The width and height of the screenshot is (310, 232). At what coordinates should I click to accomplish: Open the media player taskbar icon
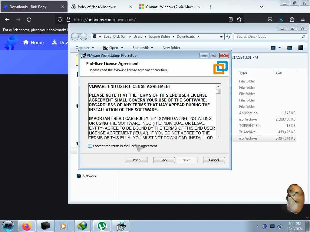(x=64, y=226)
